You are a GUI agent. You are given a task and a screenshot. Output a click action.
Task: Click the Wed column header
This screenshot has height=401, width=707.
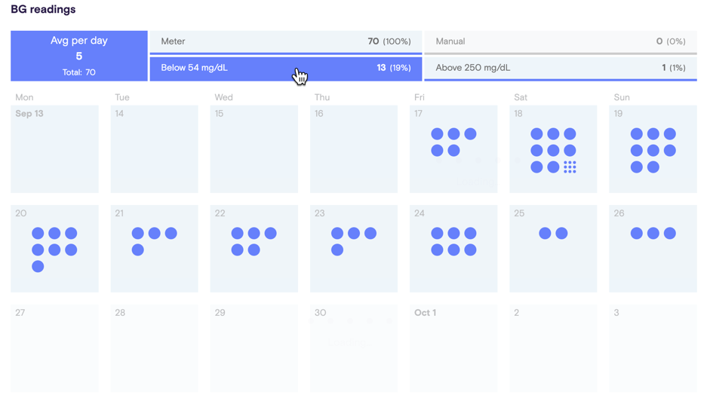tap(223, 97)
